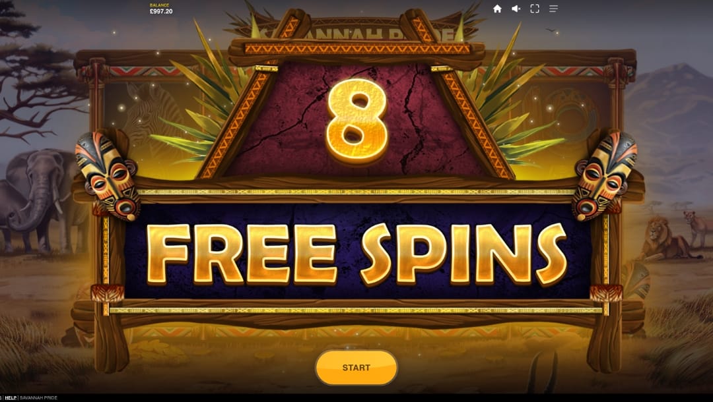The width and height of the screenshot is (713, 402).
Task: Click the FREE SPINS gold banner text
Action: coord(357,253)
